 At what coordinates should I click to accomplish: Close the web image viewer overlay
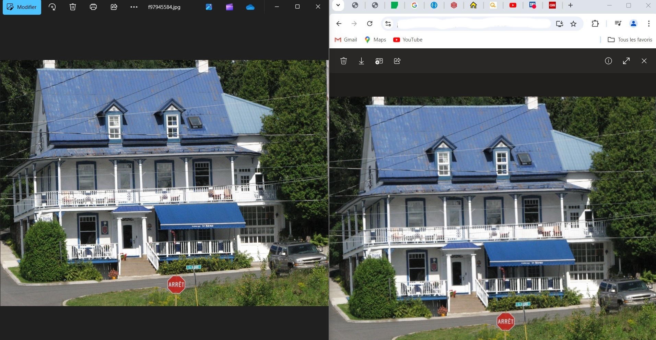644,61
